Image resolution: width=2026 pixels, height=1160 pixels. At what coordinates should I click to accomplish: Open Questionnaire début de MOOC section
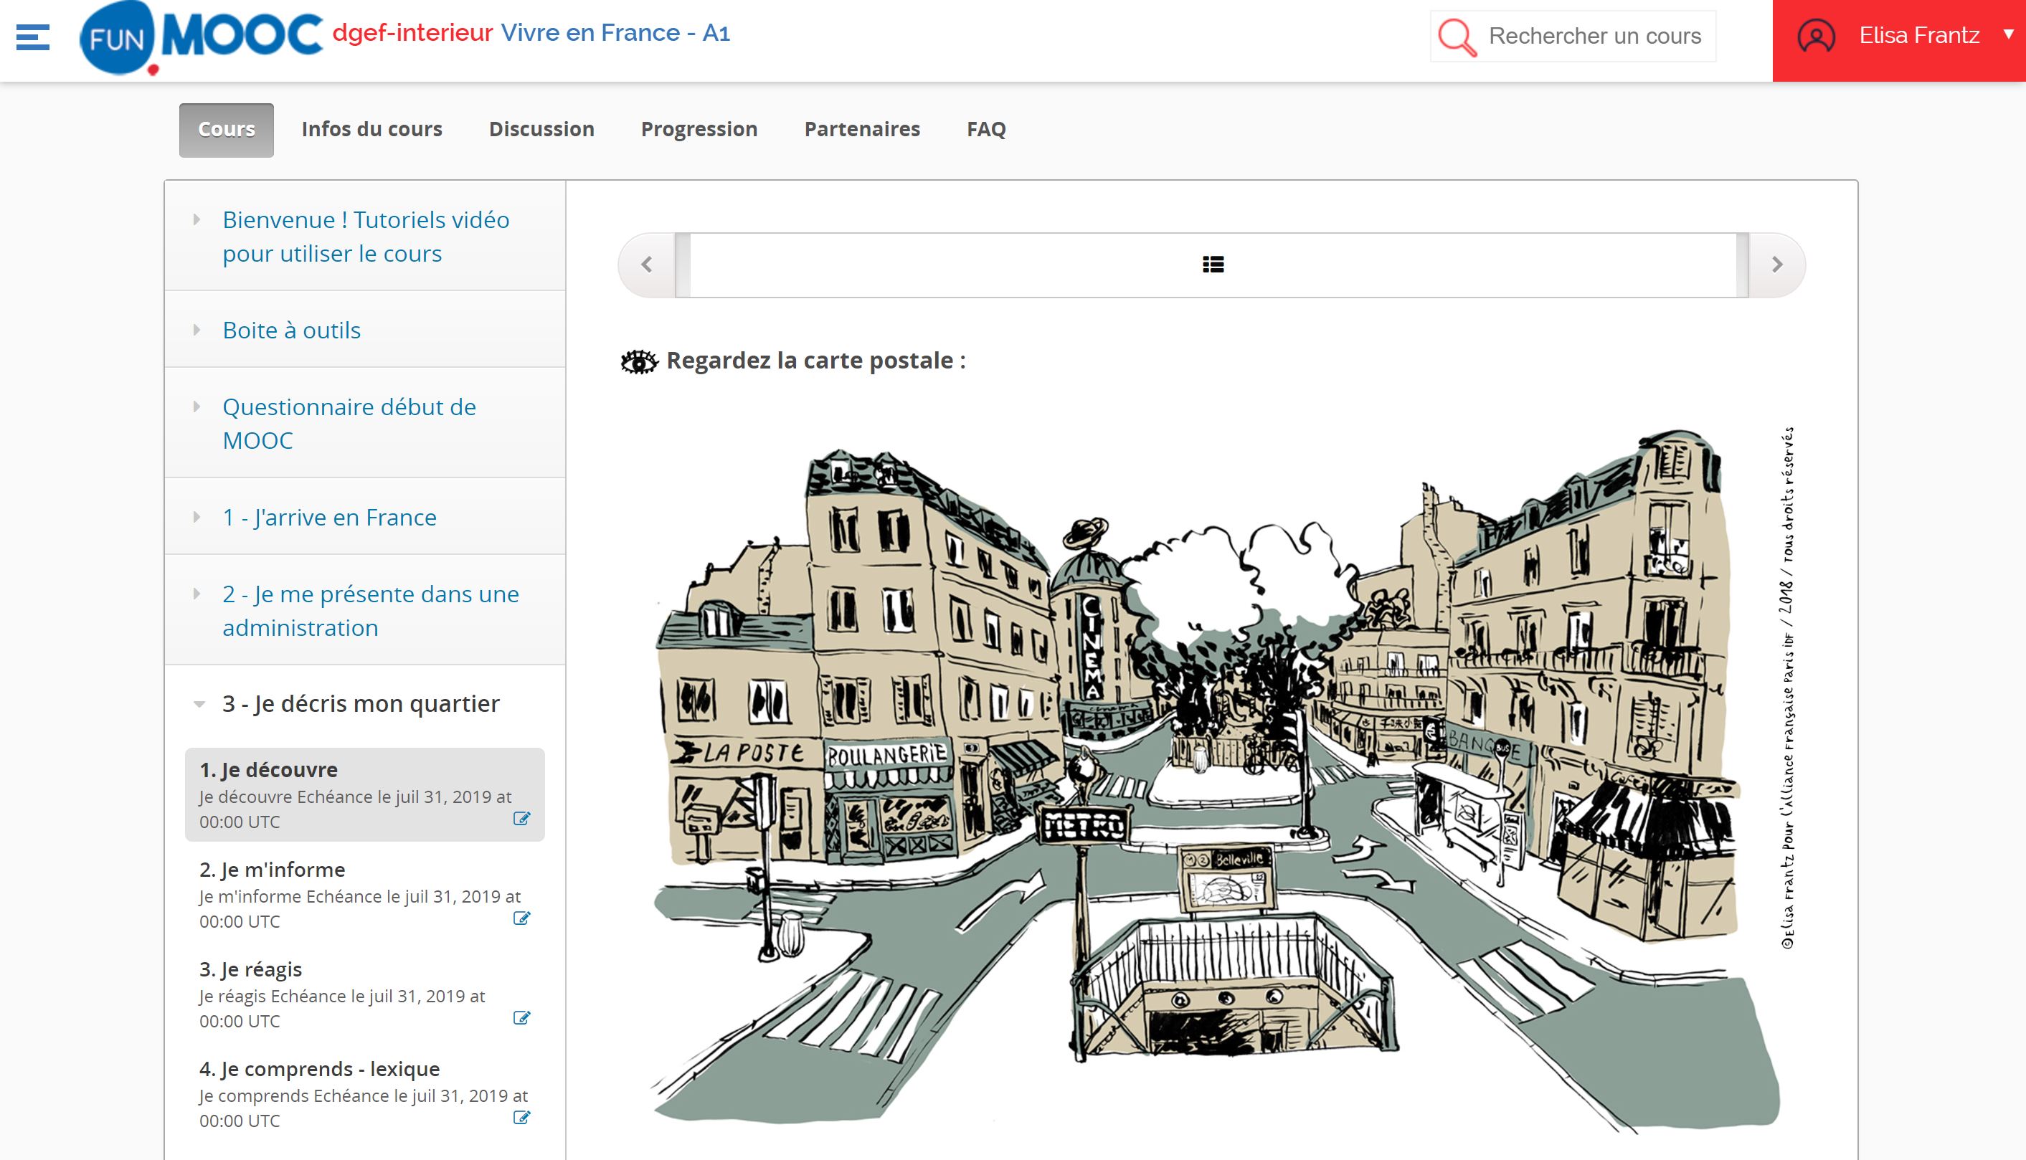(x=349, y=424)
